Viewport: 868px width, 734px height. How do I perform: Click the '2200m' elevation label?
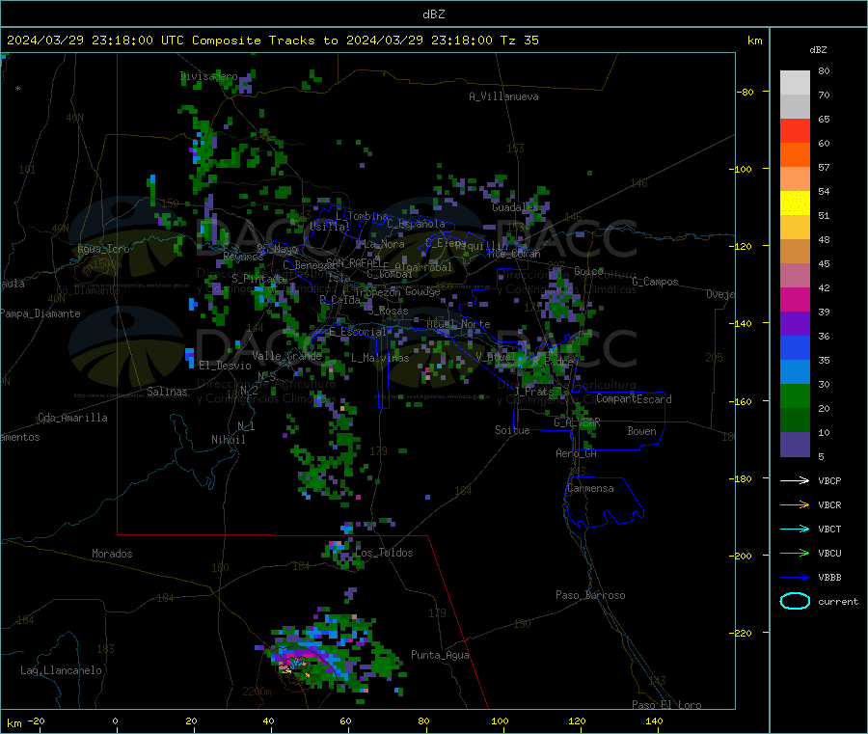pos(257,692)
